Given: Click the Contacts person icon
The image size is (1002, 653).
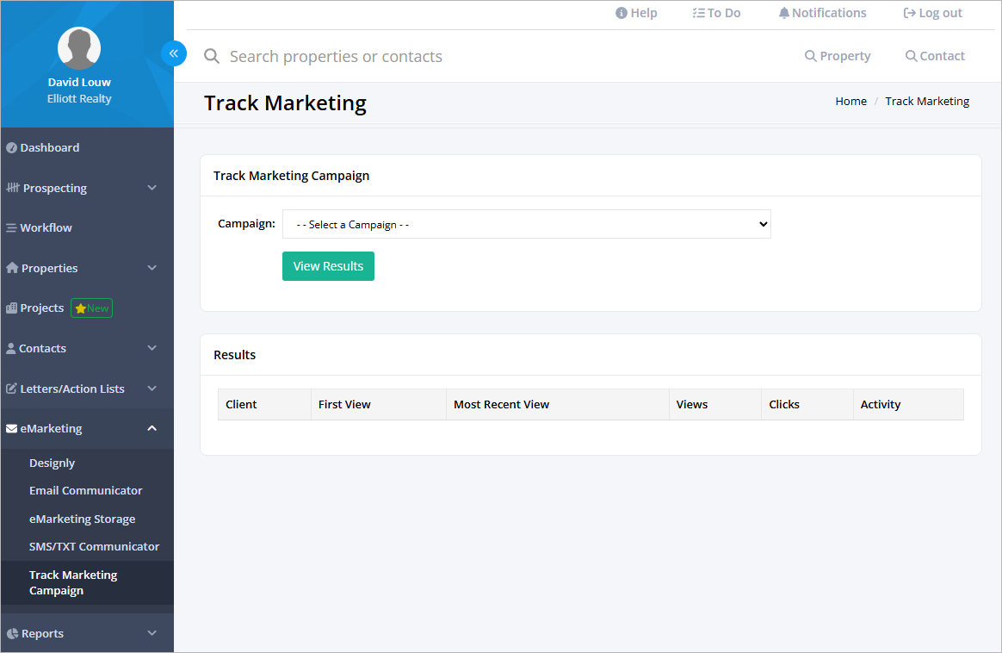Looking at the screenshot, I should [11, 348].
